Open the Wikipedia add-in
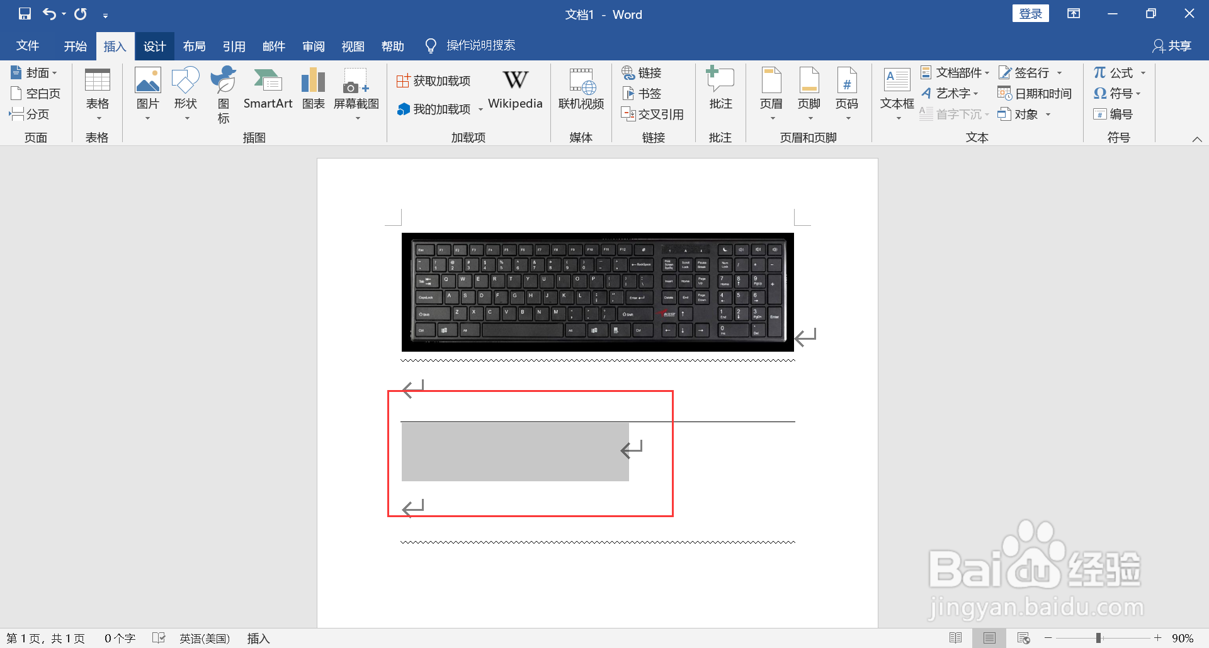The width and height of the screenshot is (1209, 648). (x=515, y=89)
